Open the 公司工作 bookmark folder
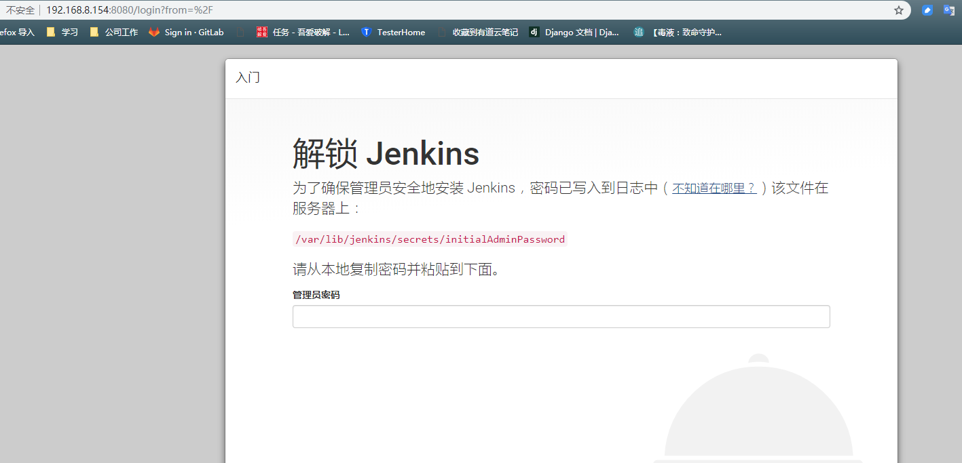 (113, 32)
